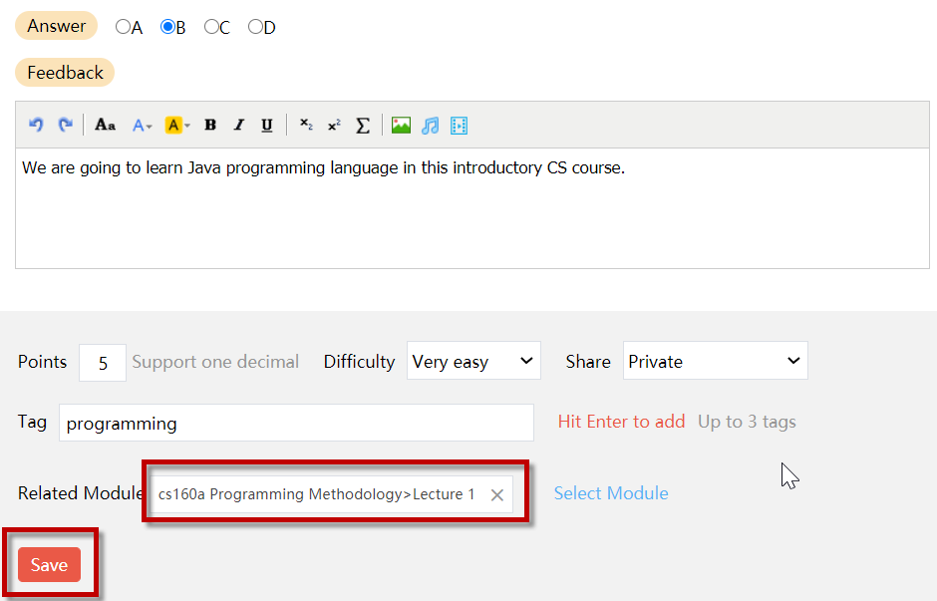This screenshot has height=601, width=937.
Task: Toggle underline formatting
Action: coord(267,126)
